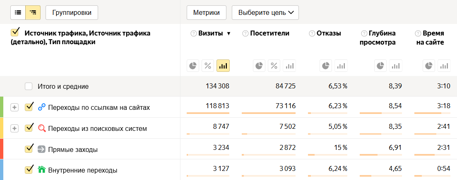This screenshot has height=180, width=457.
Task: Select bar chart icon under Визиты
Action: (x=223, y=66)
